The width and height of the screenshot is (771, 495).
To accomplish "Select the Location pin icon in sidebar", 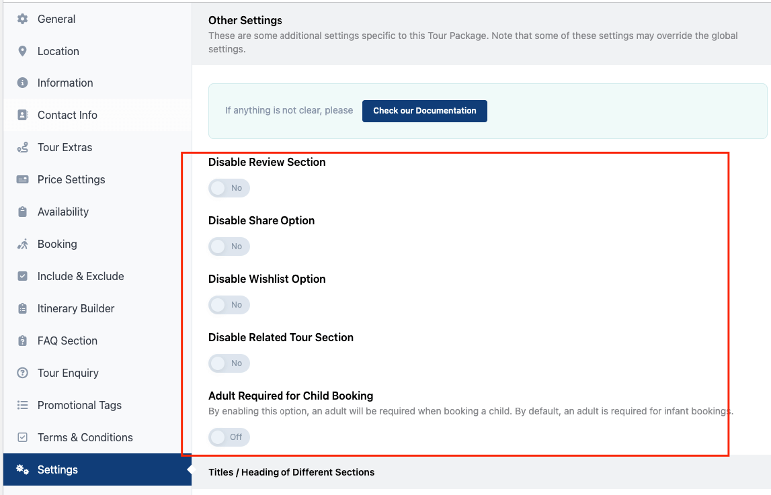I will 22,50.
